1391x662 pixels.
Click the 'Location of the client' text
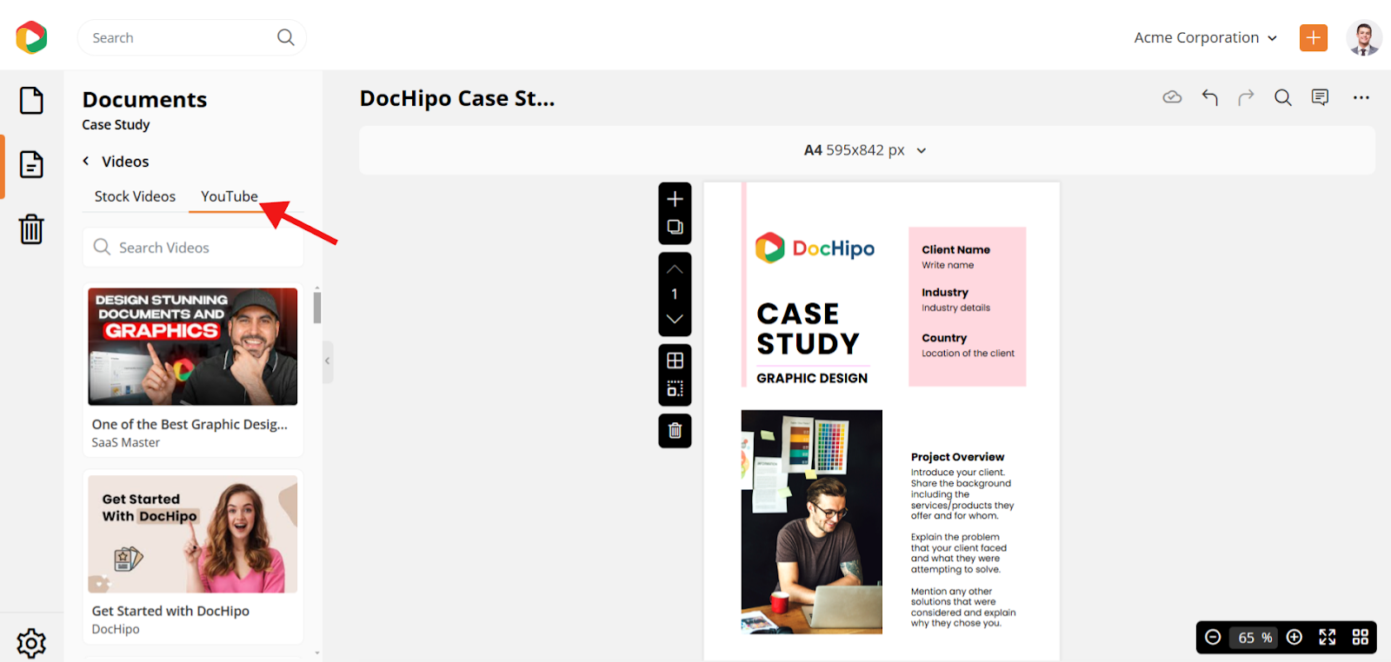click(x=968, y=354)
